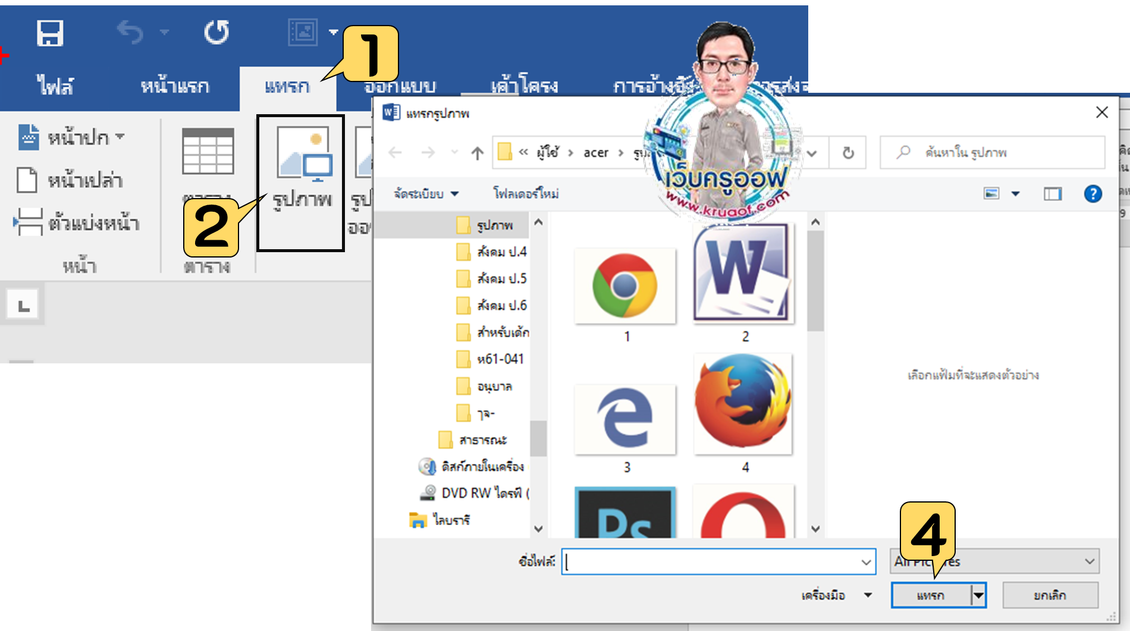Click the หน้าเปล่า blank page icon
Screen dimensions: 1130x631
point(27,180)
